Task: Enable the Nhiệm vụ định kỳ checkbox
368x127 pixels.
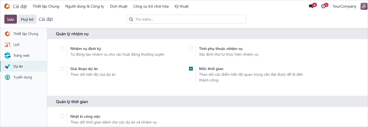Action: point(62,49)
